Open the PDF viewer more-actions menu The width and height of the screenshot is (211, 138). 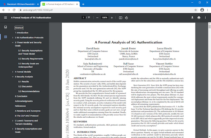(205, 18)
